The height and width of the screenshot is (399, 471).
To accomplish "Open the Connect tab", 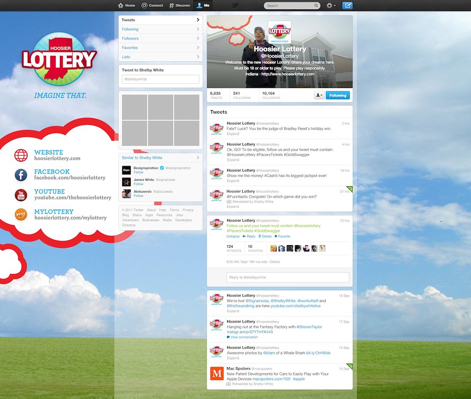I will [x=152, y=5].
